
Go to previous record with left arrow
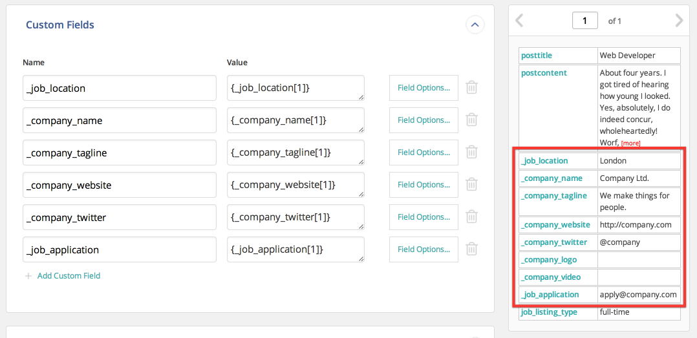(519, 21)
